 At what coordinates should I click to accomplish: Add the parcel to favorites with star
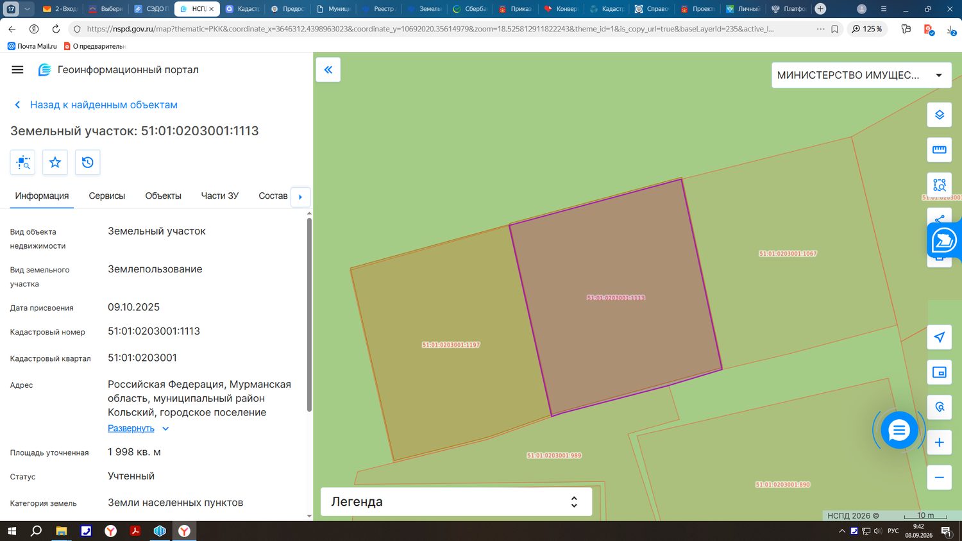click(x=55, y=162)
